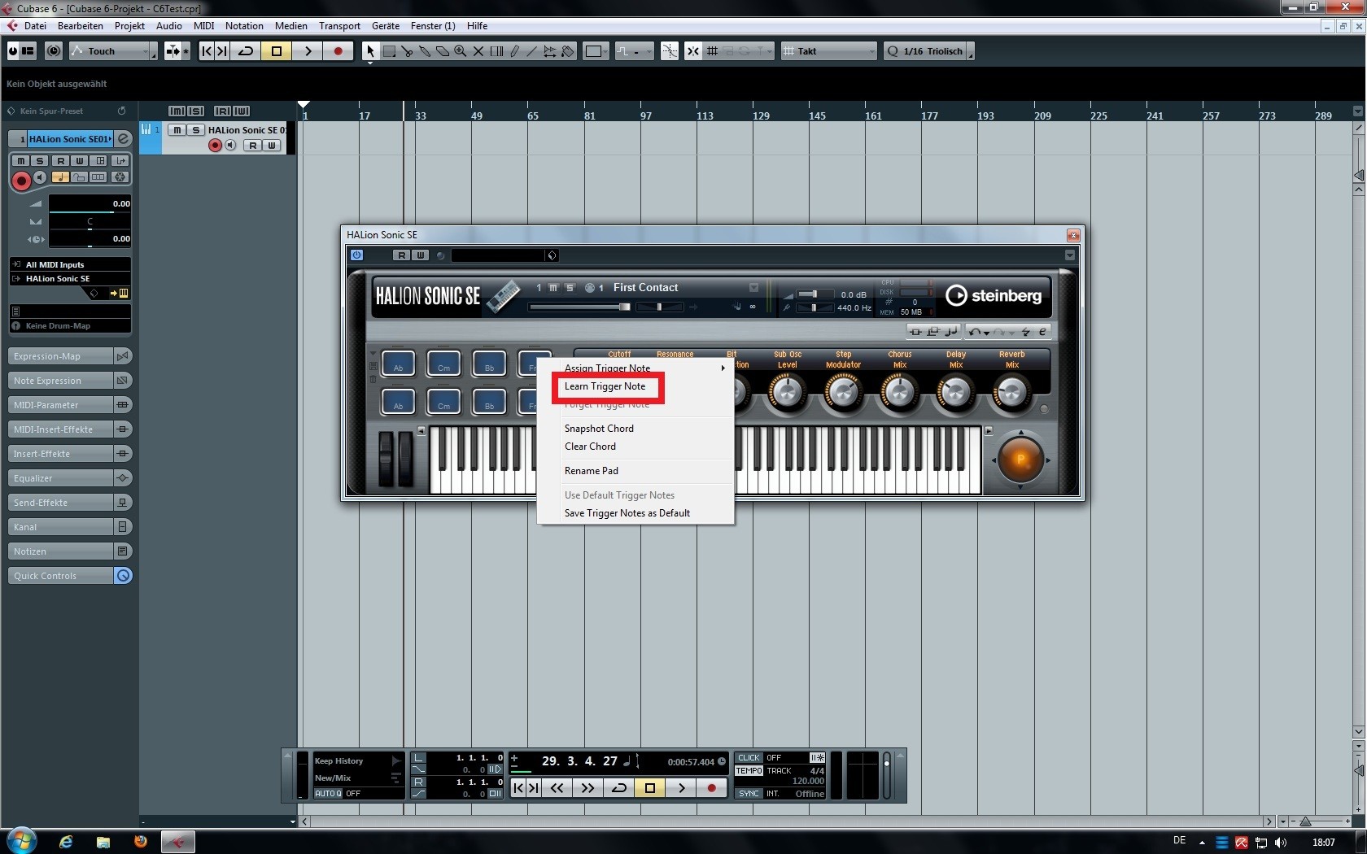Toggle CLICK metronome in transport panel
Screen dimensions: 1367x854
pos(749,758)
